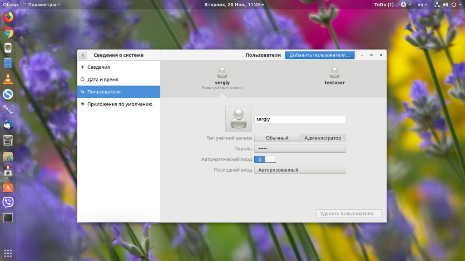The image size is (465, 261).
Task: Open the en keyboard layout menu
Action: (422, 5)
